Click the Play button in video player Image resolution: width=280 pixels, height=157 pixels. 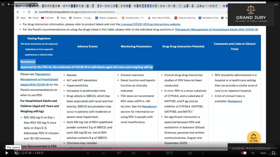pyautogui.click(x=7, y=153)
